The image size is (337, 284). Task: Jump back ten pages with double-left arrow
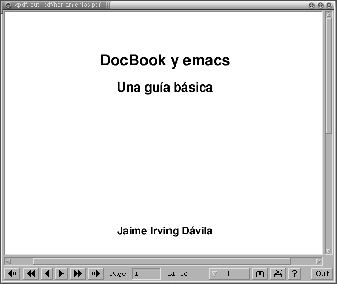tap(31, 274)
